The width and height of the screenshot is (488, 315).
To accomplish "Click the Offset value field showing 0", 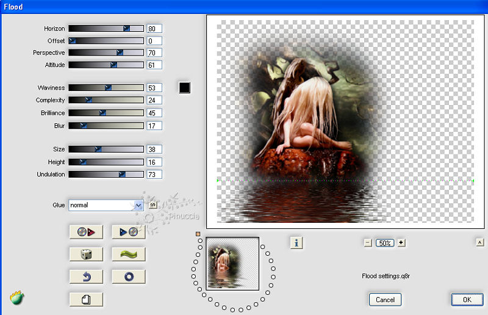I will pos(154,41).
